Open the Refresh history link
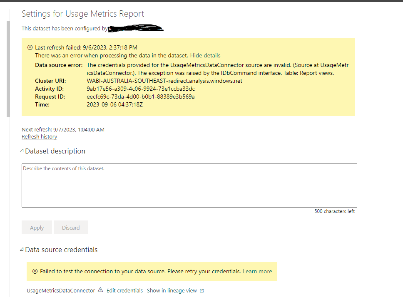 (39, 137)
